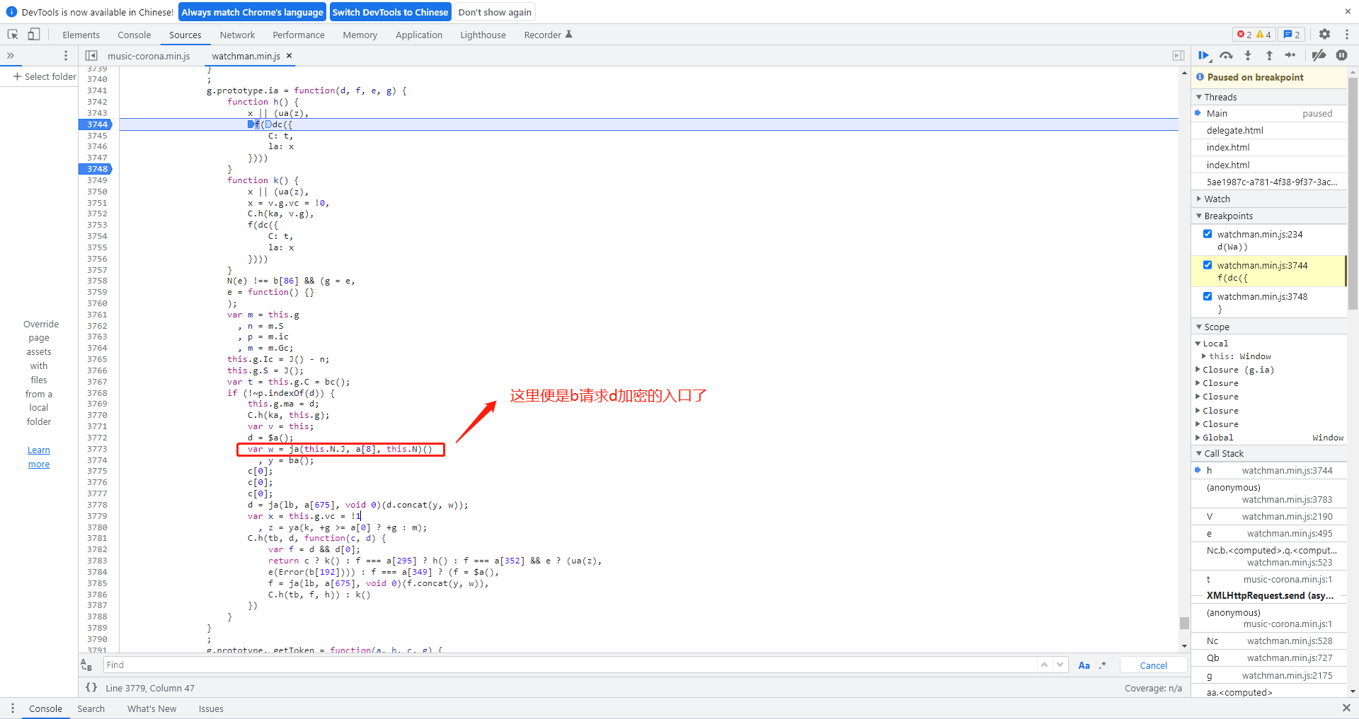Activate the inspect element picker icon
Screen dimensions: 1359x719
(13, 35)
